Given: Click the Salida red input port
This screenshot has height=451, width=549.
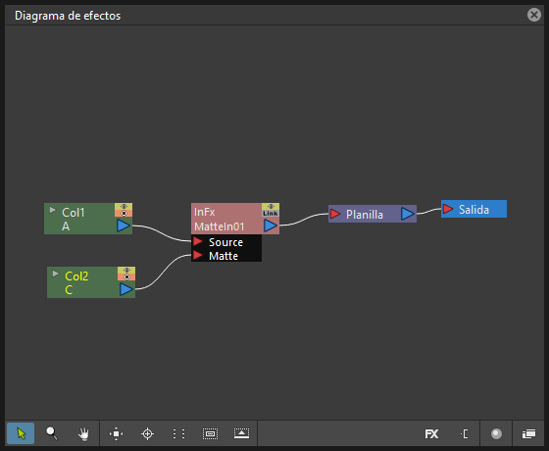Looking at the screenshot, I should 448,209.
